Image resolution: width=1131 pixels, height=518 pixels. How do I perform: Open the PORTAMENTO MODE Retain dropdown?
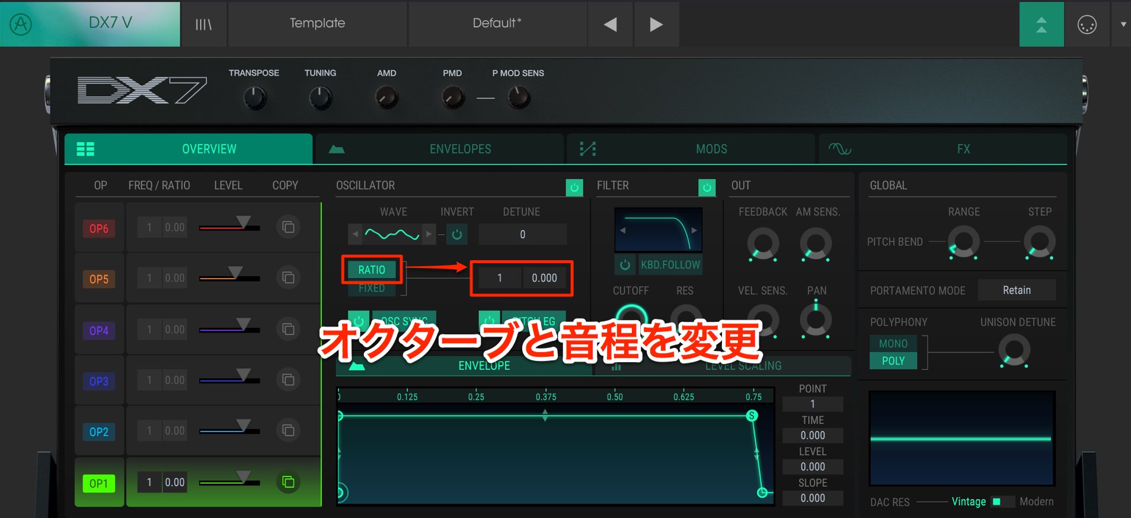pyautogui.click(x=1017, y=290)
